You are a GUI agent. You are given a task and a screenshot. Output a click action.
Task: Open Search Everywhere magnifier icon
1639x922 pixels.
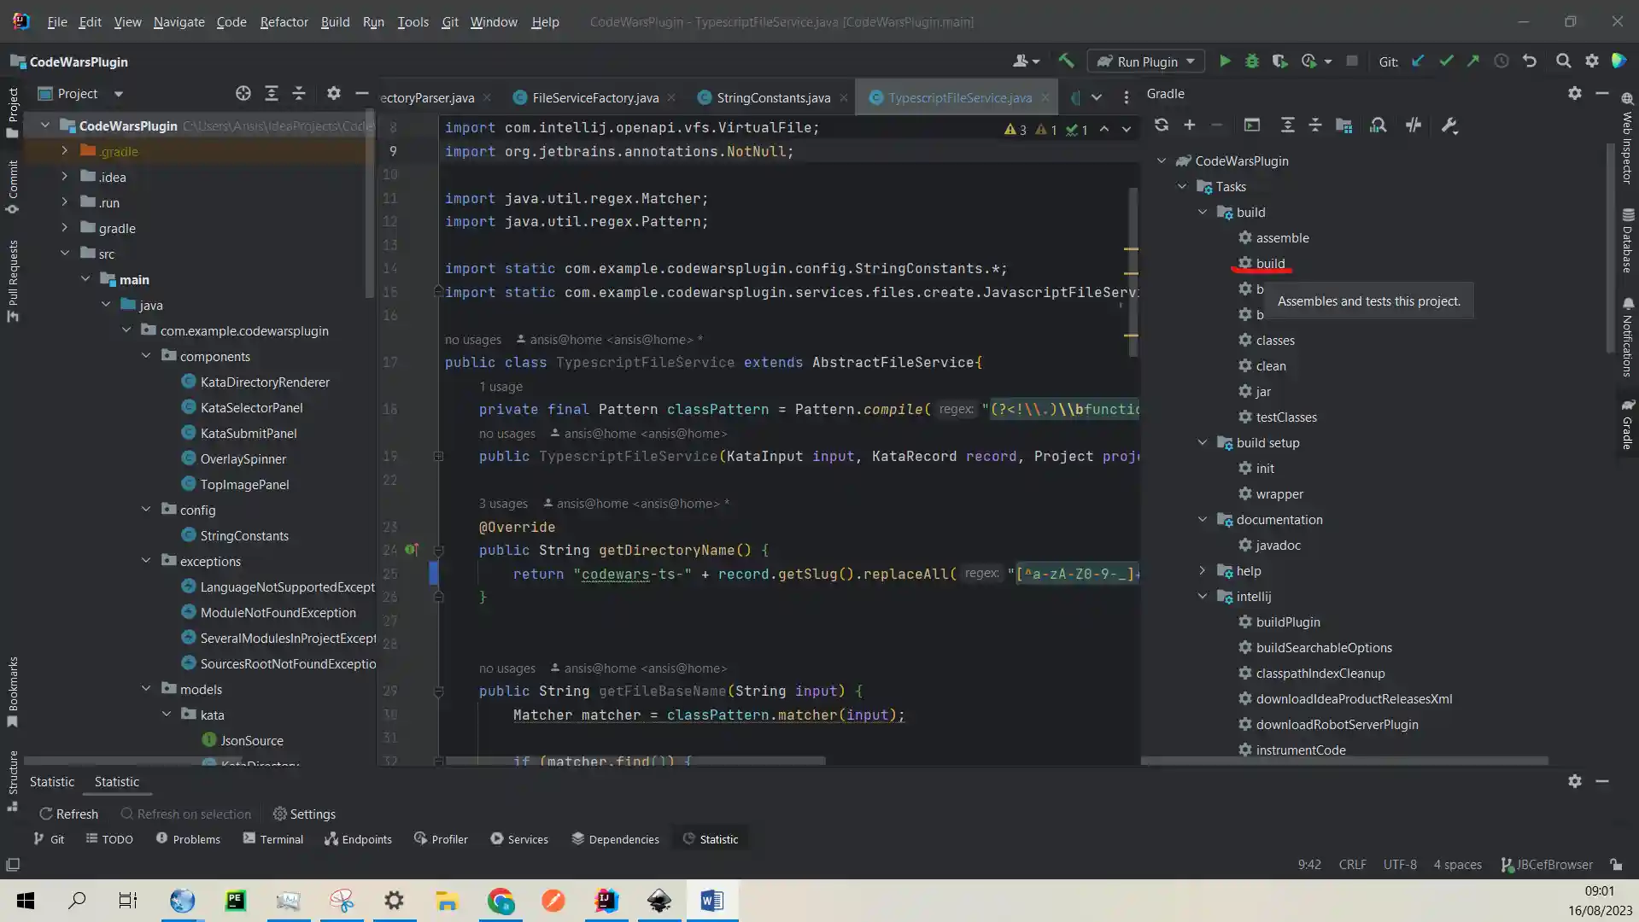[1563, 61]
